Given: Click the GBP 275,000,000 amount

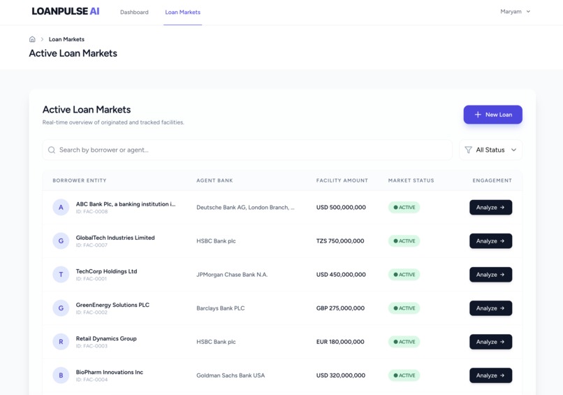Looking at the screenshot, I should click(x=340, y=308).
